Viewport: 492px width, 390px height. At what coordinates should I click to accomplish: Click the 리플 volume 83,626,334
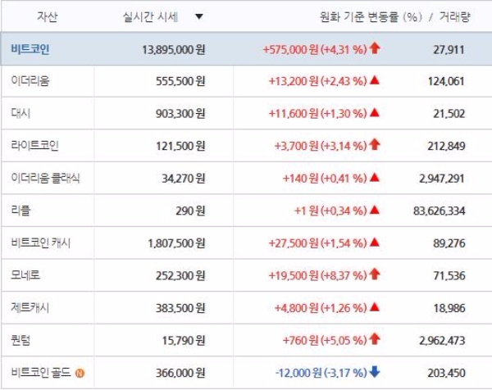click(439, 209)
